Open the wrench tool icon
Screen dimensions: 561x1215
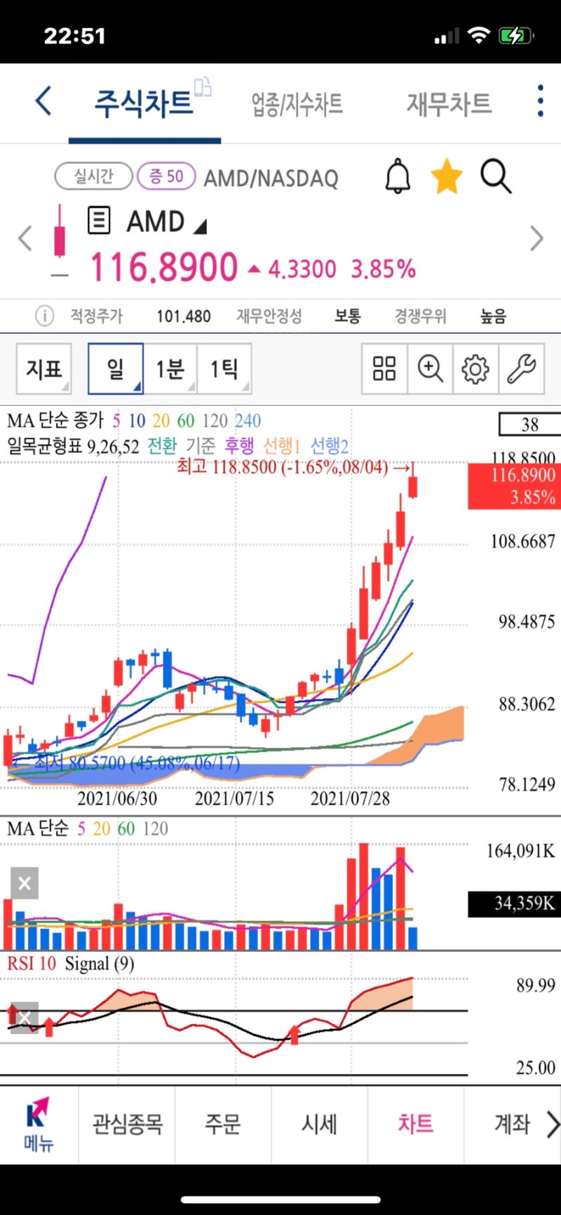coord(521,368)
